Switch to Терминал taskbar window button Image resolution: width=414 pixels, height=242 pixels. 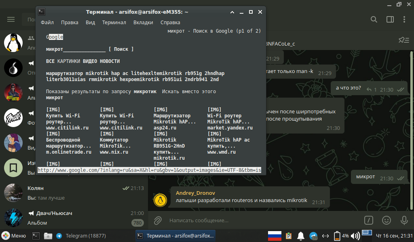click(175, 236)
